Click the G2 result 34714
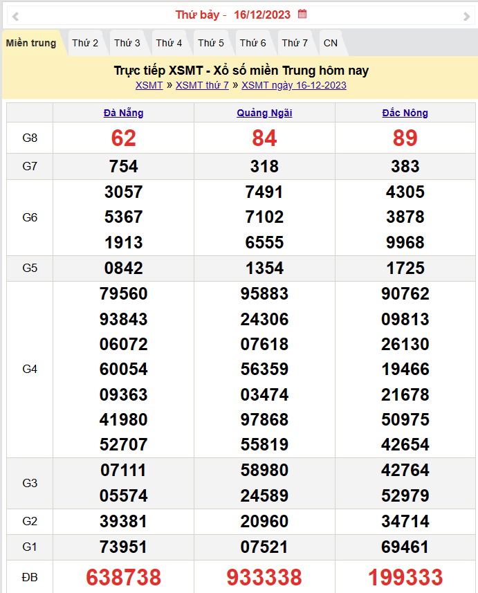The image size is (478, 593). 405,522
